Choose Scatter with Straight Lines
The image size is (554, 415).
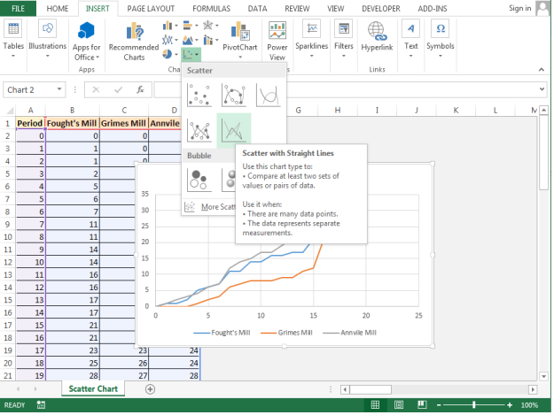(233, 130)
